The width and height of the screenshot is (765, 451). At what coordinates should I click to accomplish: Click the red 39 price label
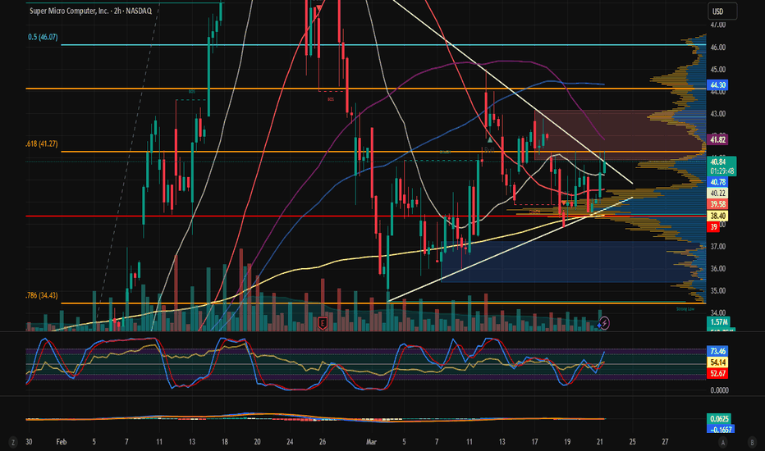coord(713,226)
